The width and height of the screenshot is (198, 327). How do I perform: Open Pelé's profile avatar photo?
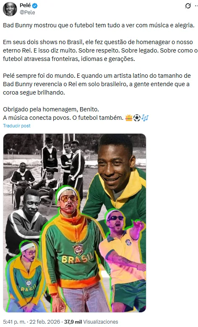click(x=10, y=9)
